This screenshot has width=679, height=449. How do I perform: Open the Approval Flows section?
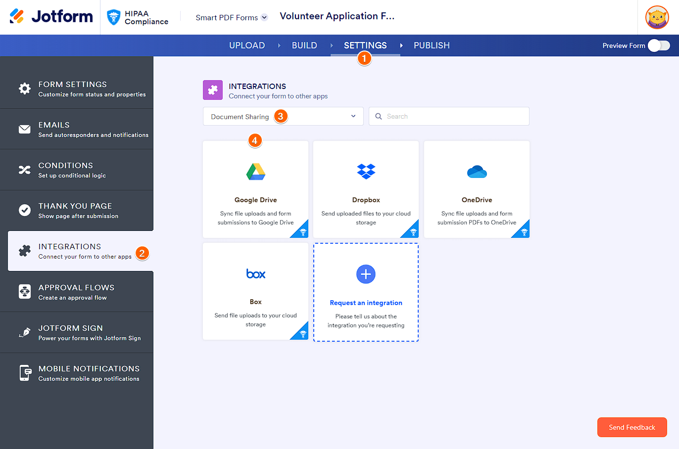[x=77, y=292]
